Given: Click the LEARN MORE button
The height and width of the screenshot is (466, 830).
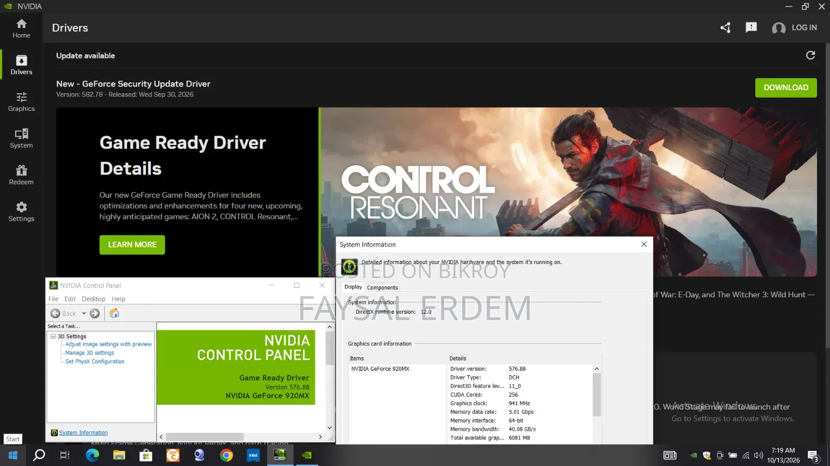Looking at the screenshot, I should (x=132, y=245).
